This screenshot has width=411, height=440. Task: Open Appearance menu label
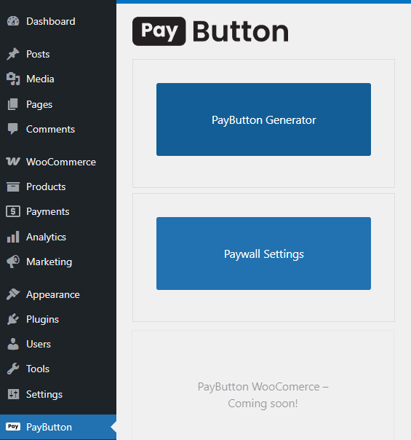point(53,295)
